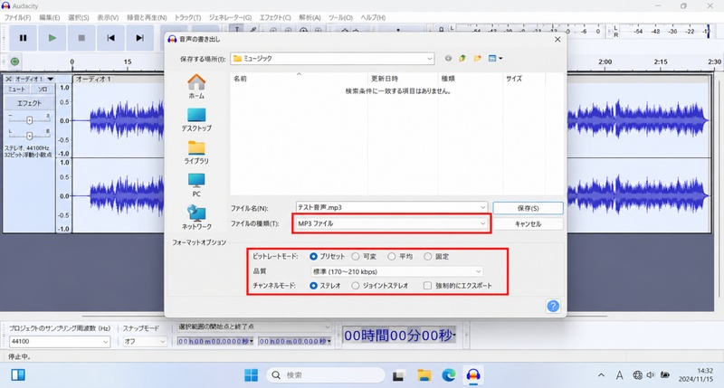Open the トラック(T) menu

tap(187, 17)
